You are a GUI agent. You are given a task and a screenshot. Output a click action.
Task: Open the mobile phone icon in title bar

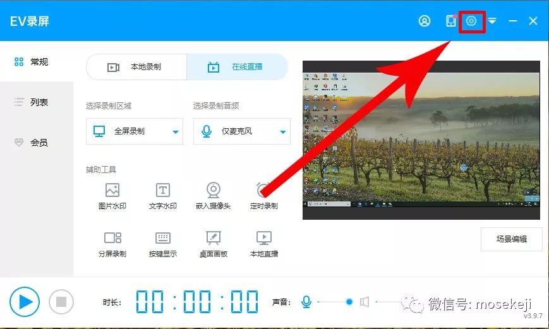pyautogui.click(x=451, y=21)
